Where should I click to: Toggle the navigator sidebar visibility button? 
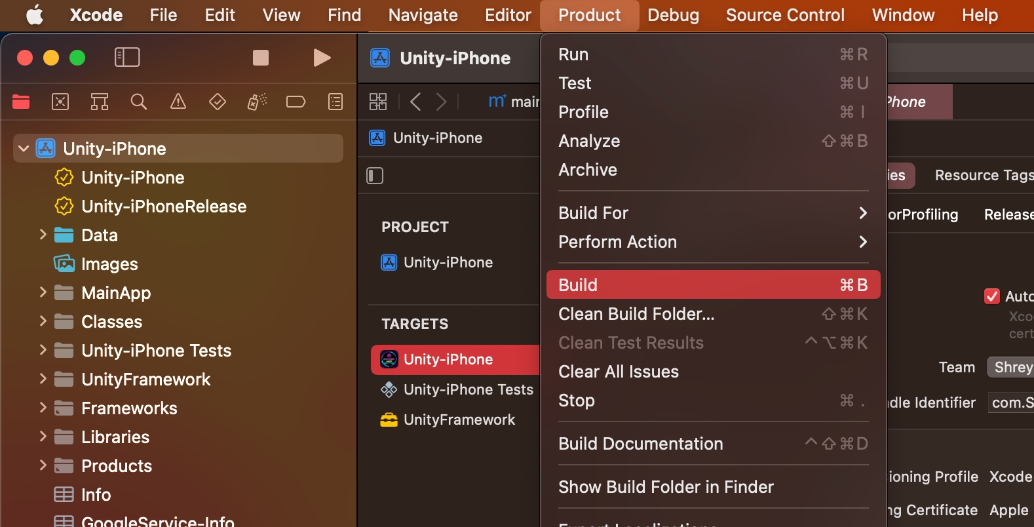[x=127, y=58]
